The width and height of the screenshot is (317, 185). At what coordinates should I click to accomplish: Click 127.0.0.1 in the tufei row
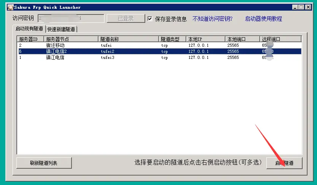[x=198, y=45]
